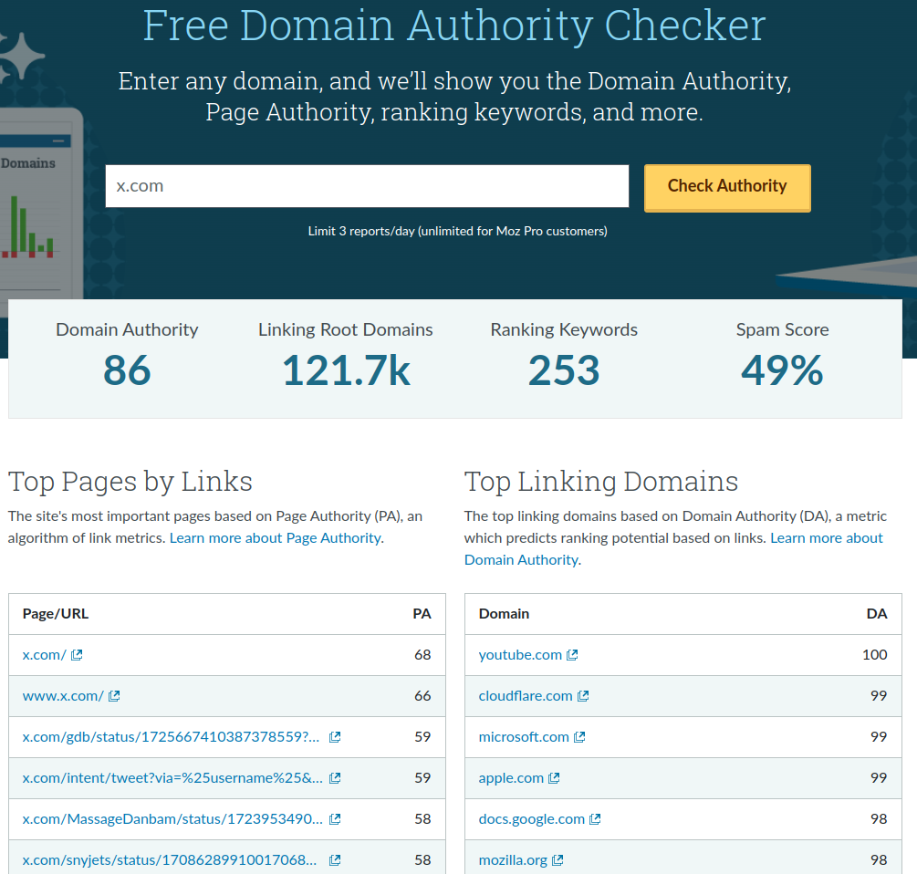Open the Learn more about Page Authority link
Screen dimensions: 917x874
[275, 538]
